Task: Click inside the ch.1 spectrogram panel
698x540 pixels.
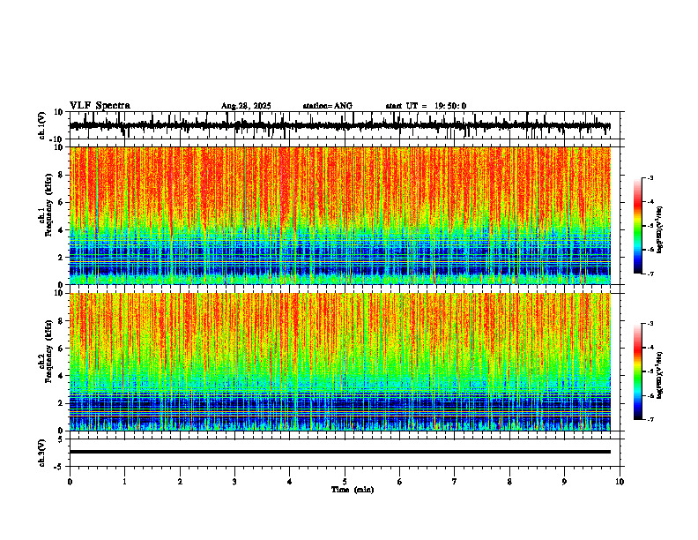Action: 340,215
